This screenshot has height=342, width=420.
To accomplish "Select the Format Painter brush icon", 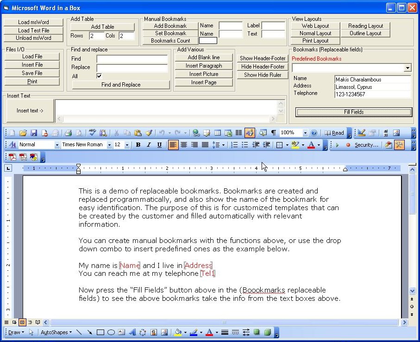I will tap(149, 133).
